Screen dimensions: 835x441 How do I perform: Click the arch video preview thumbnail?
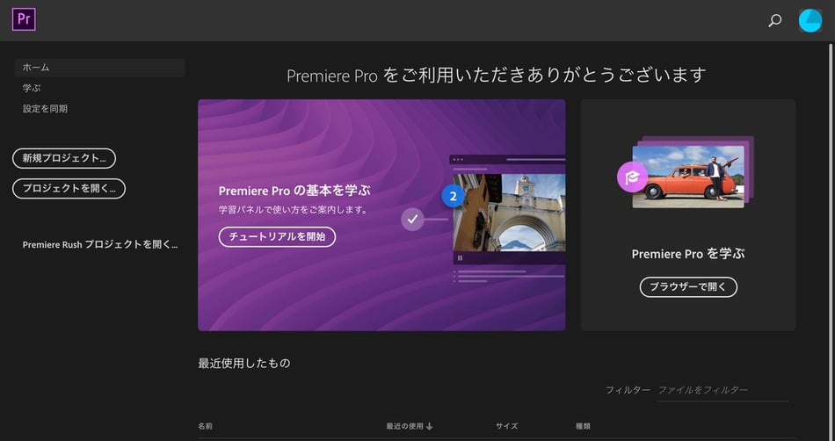coord(509,213)
